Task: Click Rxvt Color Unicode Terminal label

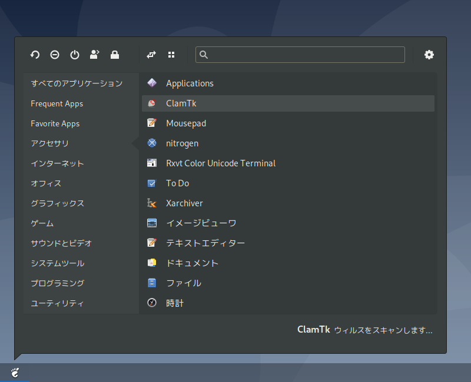Action: click(221, 163)
